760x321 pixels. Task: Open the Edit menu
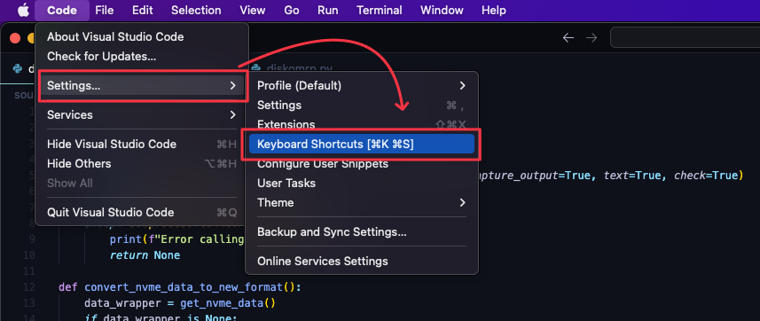tap(143, 10)
